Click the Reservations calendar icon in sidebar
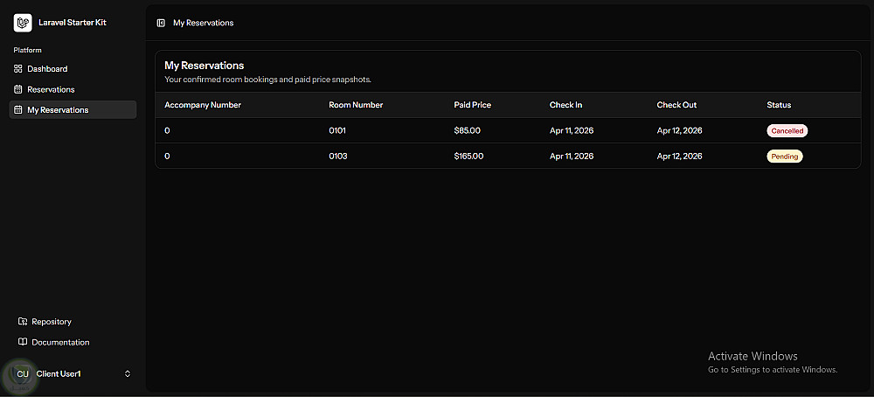This screenshot has height=397, width=874. (18, 89)
